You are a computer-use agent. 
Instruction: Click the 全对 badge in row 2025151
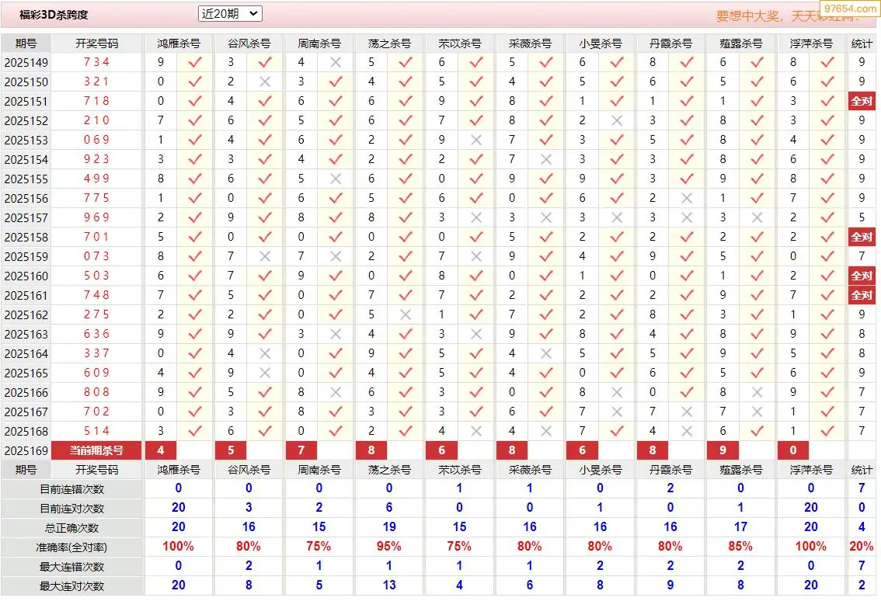click(862, 101)
